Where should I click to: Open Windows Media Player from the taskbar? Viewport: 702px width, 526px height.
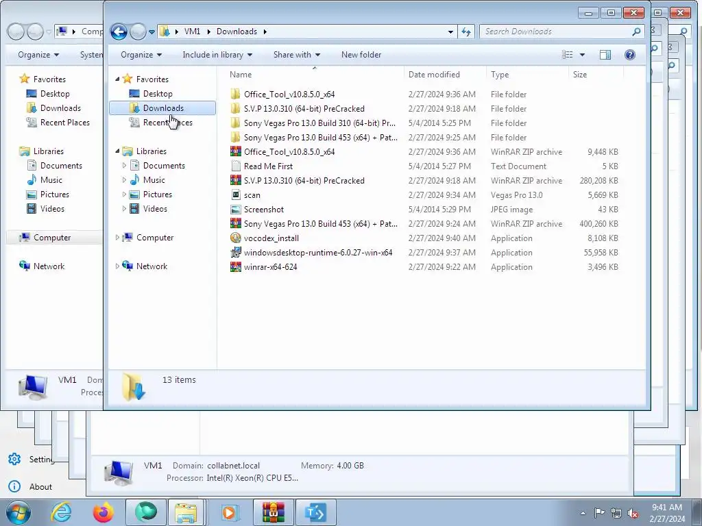(230, 512)
